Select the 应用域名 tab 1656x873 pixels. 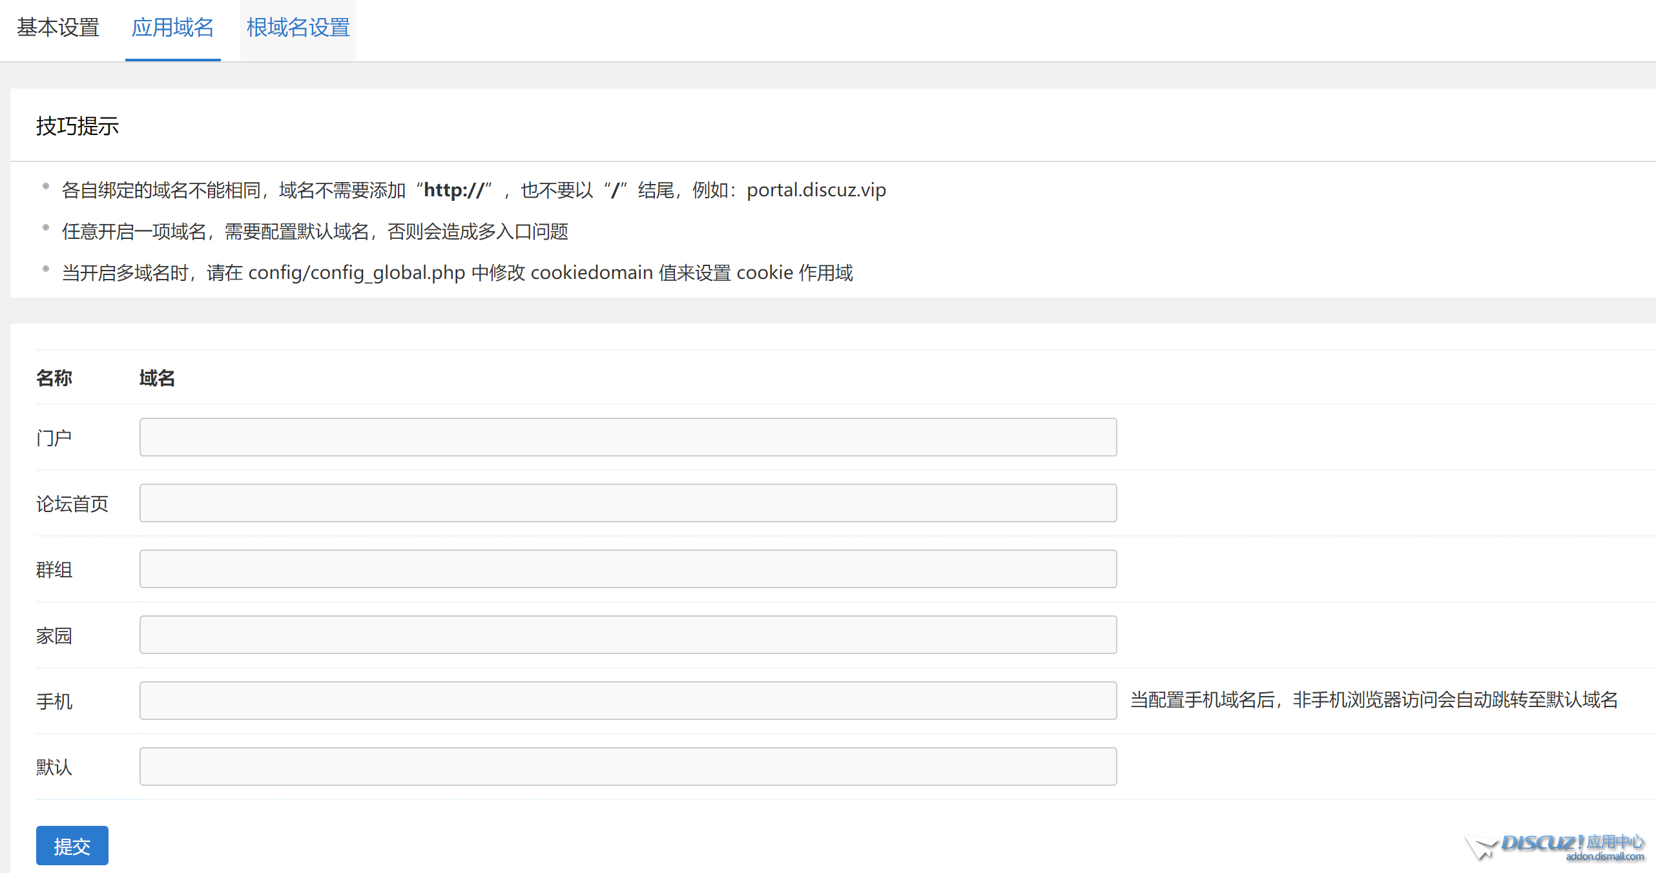click(172, 28)
